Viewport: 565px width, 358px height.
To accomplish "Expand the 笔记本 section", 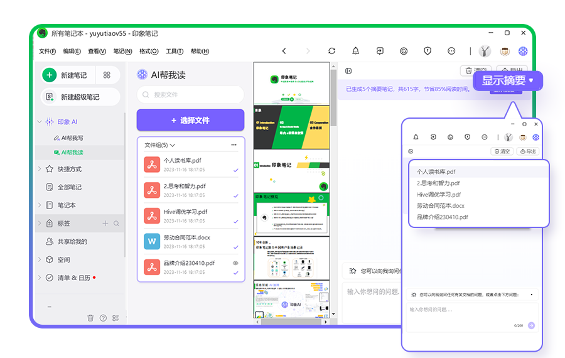I will coord(40,205).
